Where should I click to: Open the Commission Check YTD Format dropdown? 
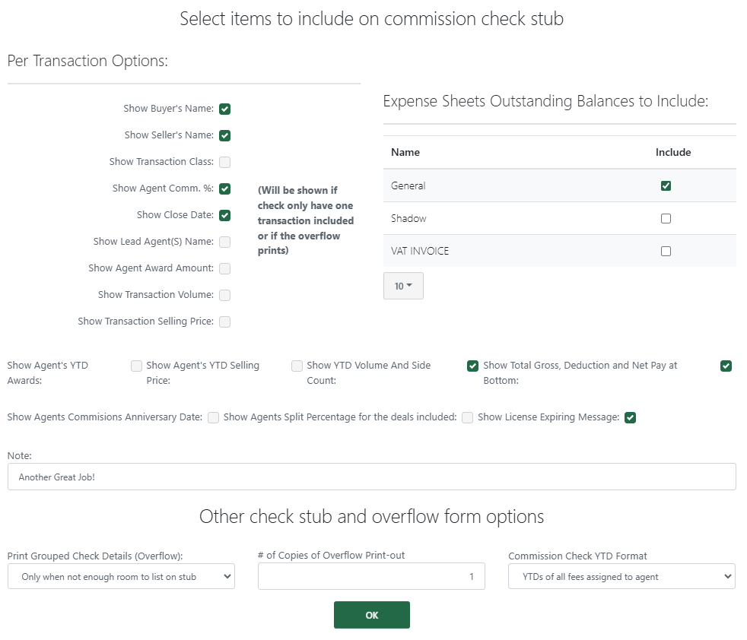(621, 576)
